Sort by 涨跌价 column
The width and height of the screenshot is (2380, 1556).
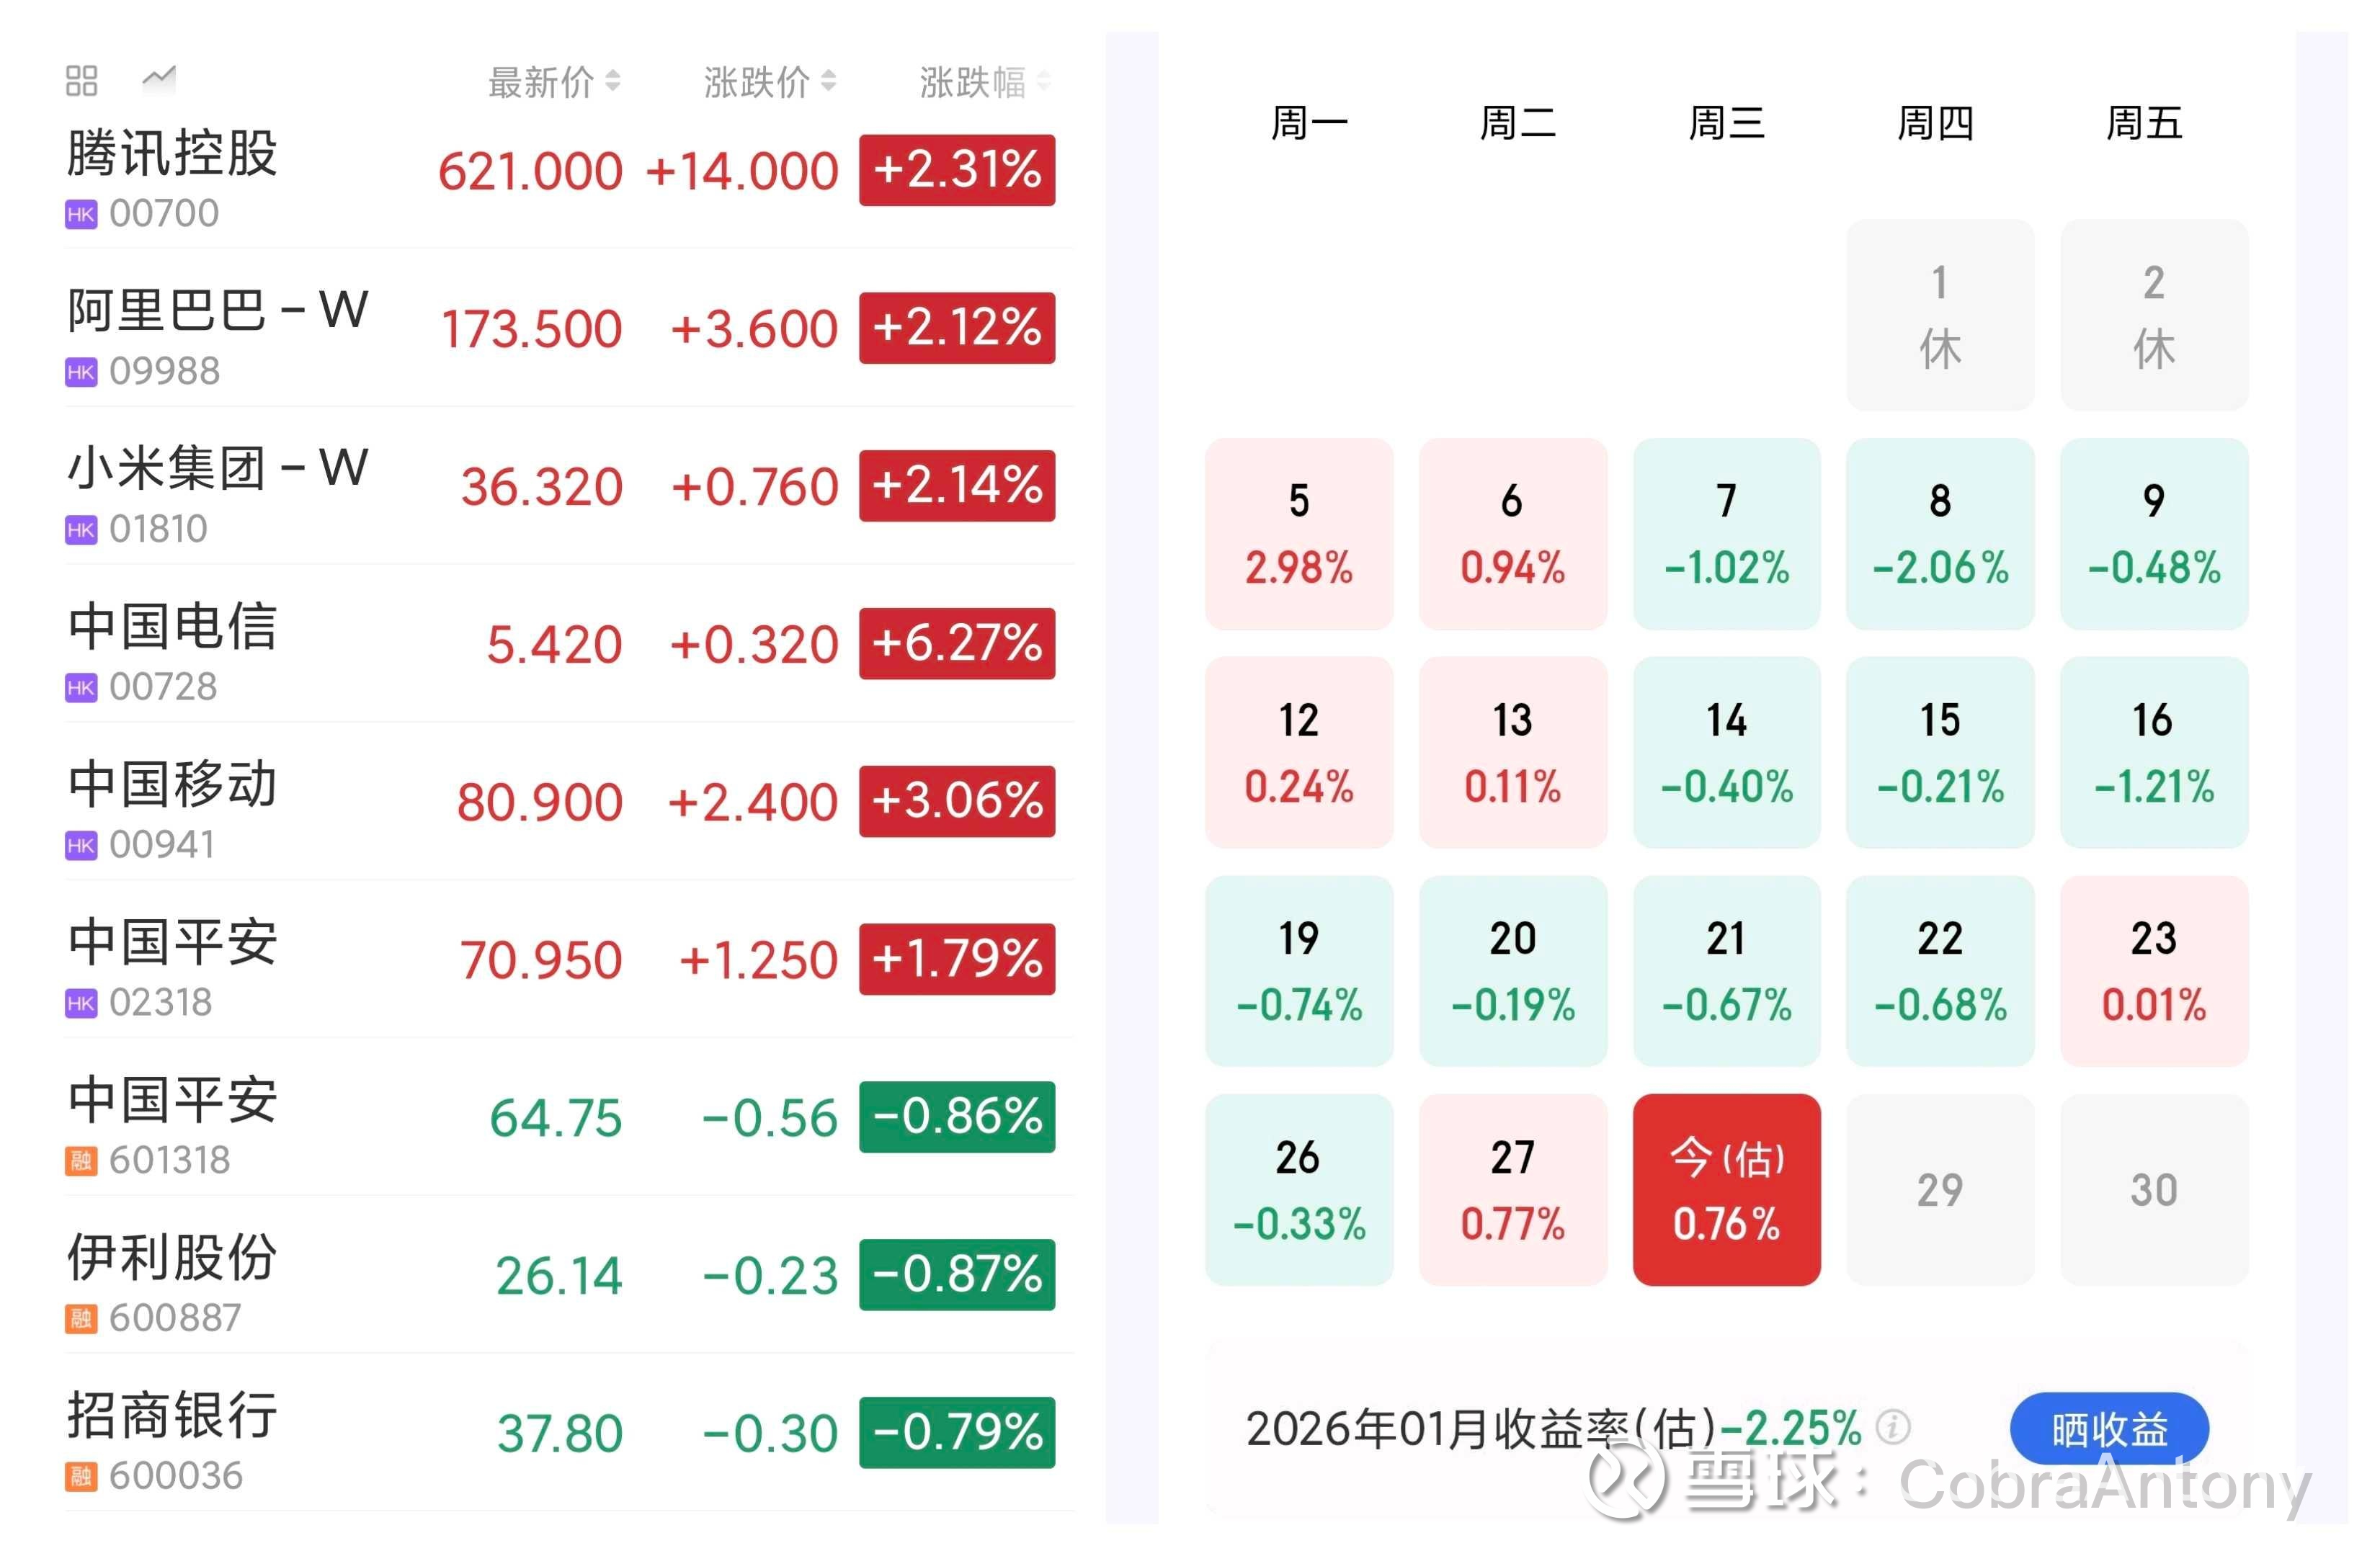pos(769,82)
